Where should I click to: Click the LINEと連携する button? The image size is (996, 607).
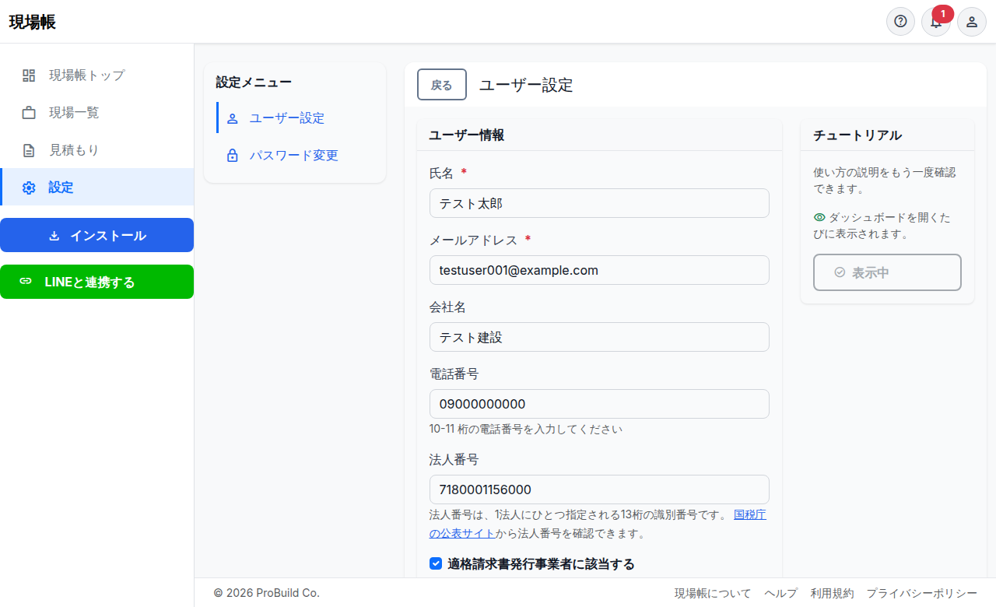[x=96, y=282]
